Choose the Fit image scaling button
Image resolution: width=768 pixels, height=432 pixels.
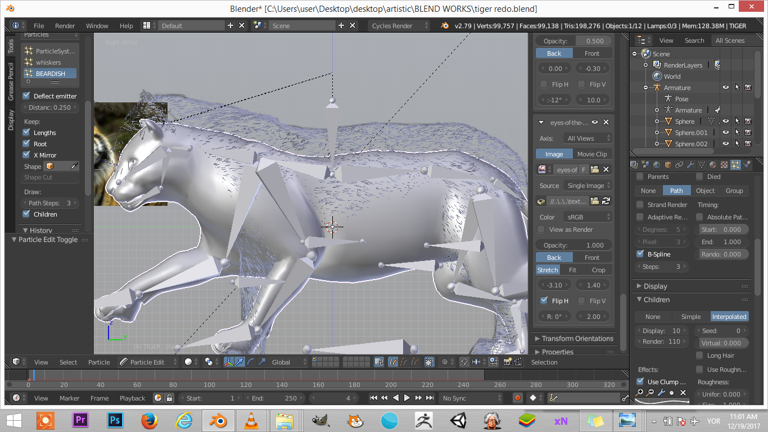click(x=572, y=269)
